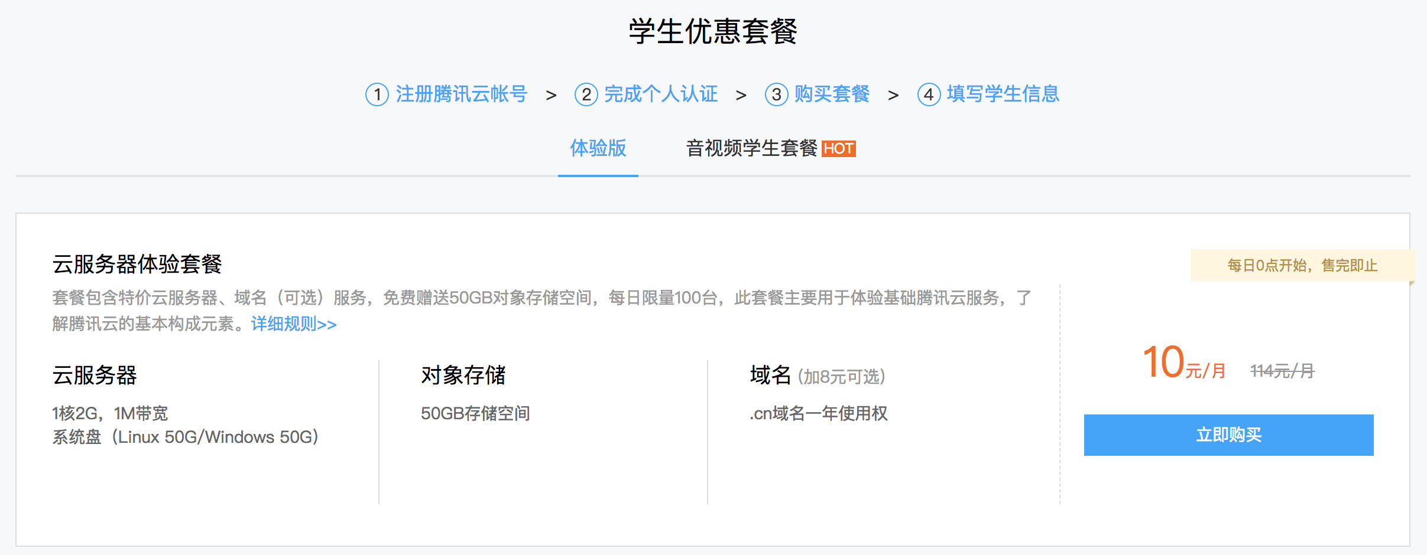Image resolution: width=1427 pixels, height=555 pixels.
Task: Click the step 2 circled number icon
Action: (586, 94)
